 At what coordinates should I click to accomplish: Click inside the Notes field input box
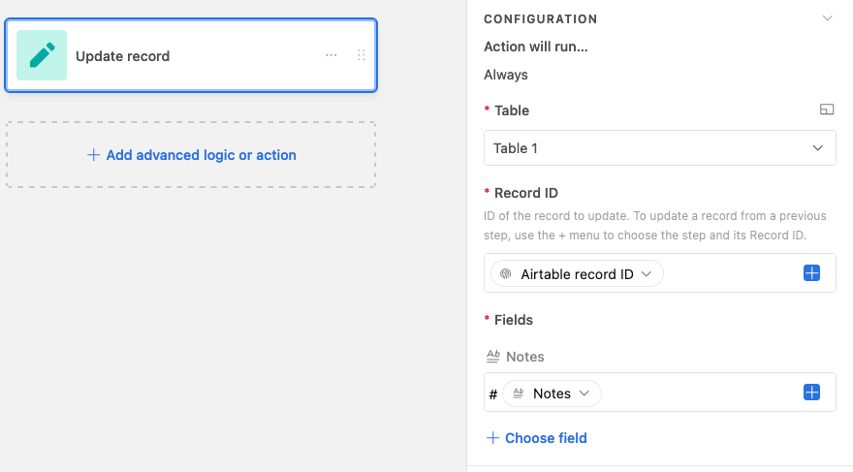click(x=699, y=393)
